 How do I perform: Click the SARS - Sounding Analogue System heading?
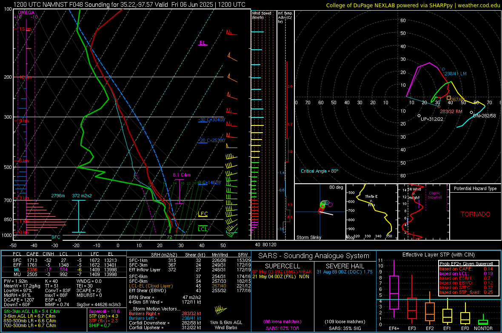(x=314, y=256)
